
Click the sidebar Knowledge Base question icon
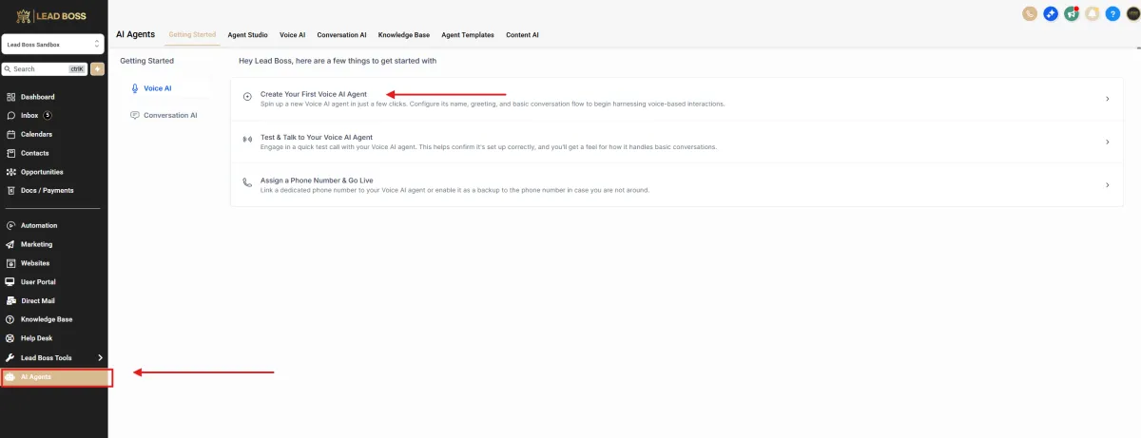pos(10,319)
